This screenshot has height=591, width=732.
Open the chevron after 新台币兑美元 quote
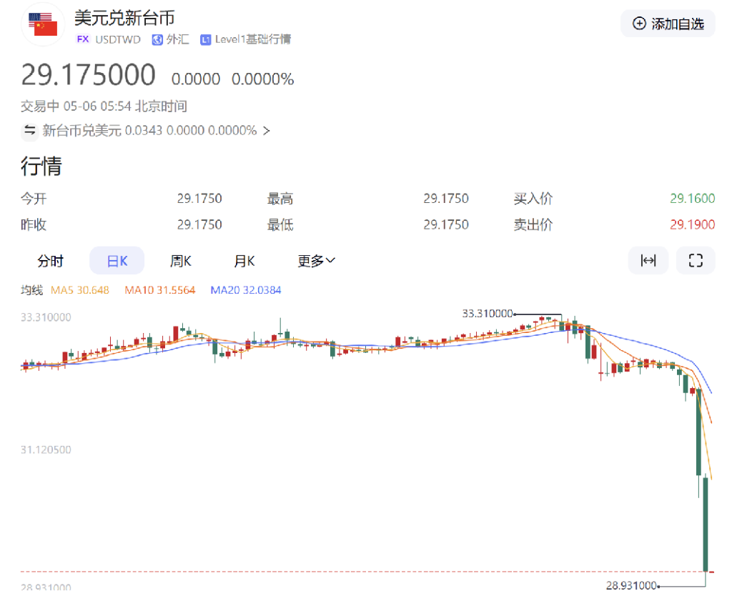267,131
